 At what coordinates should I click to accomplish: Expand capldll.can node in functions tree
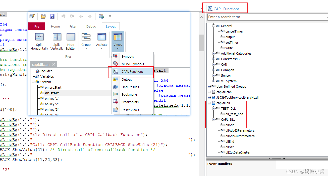pyautogui.click(x=209, y=92)
